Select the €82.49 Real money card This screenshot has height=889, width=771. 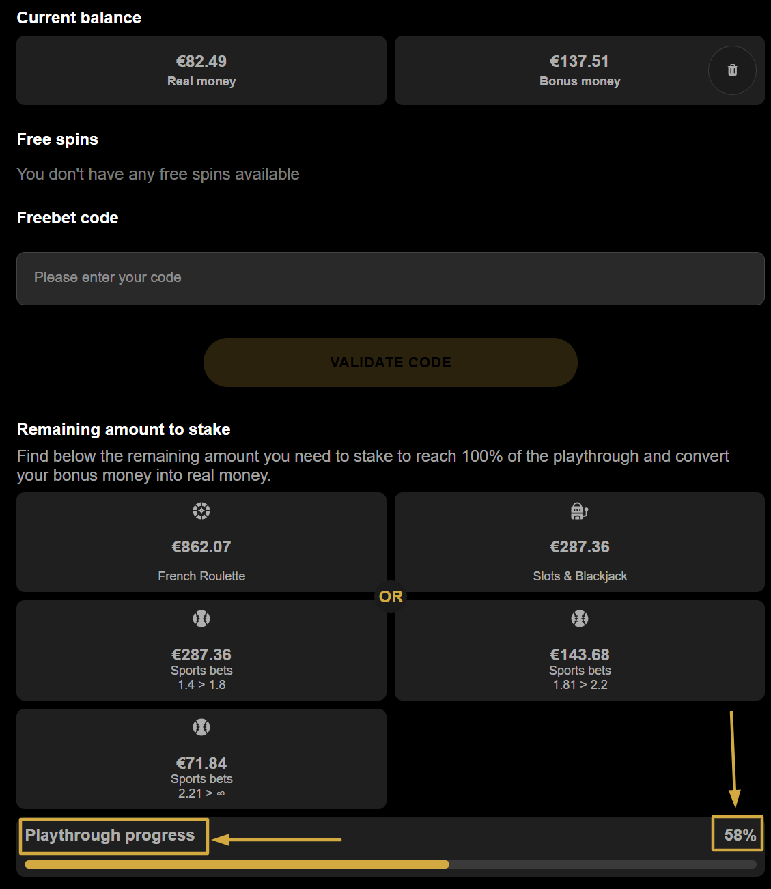pyautogui.click(x=201, y=70)
